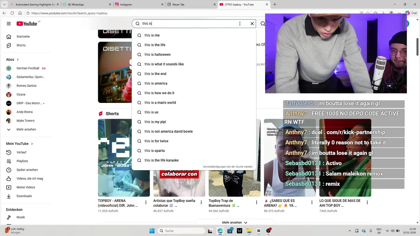Pick suggestion "this is the end"

194,74
